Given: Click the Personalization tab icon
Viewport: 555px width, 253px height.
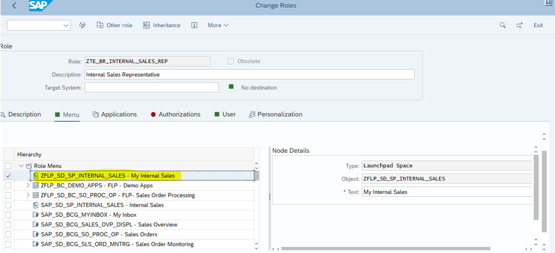Looking at the screenshot, I should pyautogui.click(x=252, y=115).
